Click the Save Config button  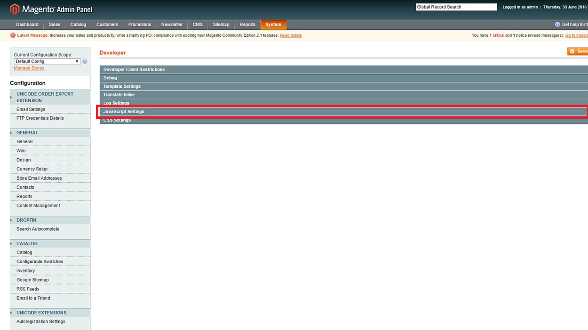click(x=578, y=51)
